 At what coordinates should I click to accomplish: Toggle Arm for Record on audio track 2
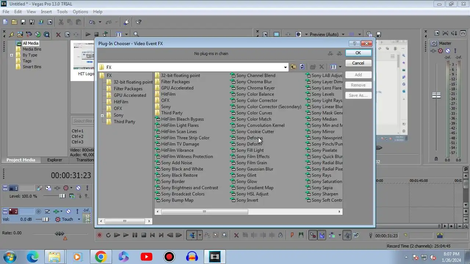pyautogui.click(x=39, y=212)
